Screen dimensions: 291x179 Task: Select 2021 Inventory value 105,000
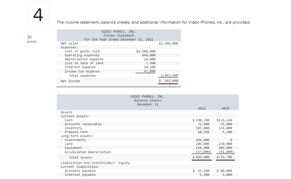203,128
